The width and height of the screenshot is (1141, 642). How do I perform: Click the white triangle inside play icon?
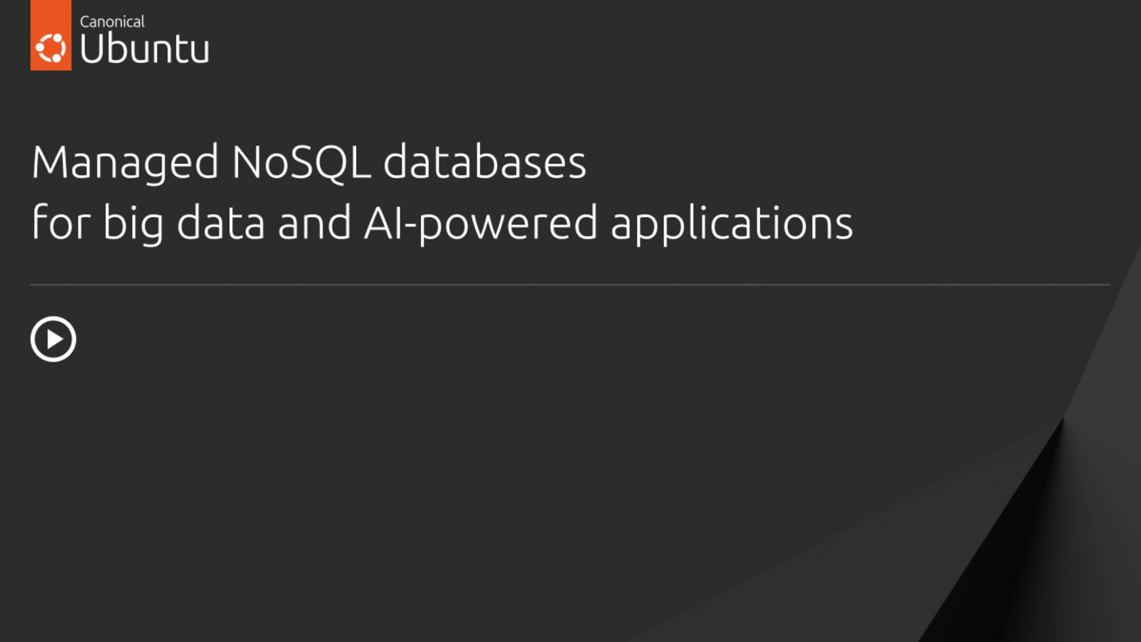click(x=55, y=340)
